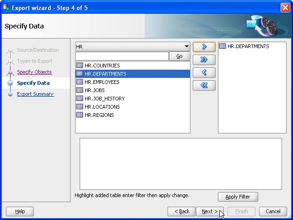Select HR.REGIONS in the list

(133, 115)
